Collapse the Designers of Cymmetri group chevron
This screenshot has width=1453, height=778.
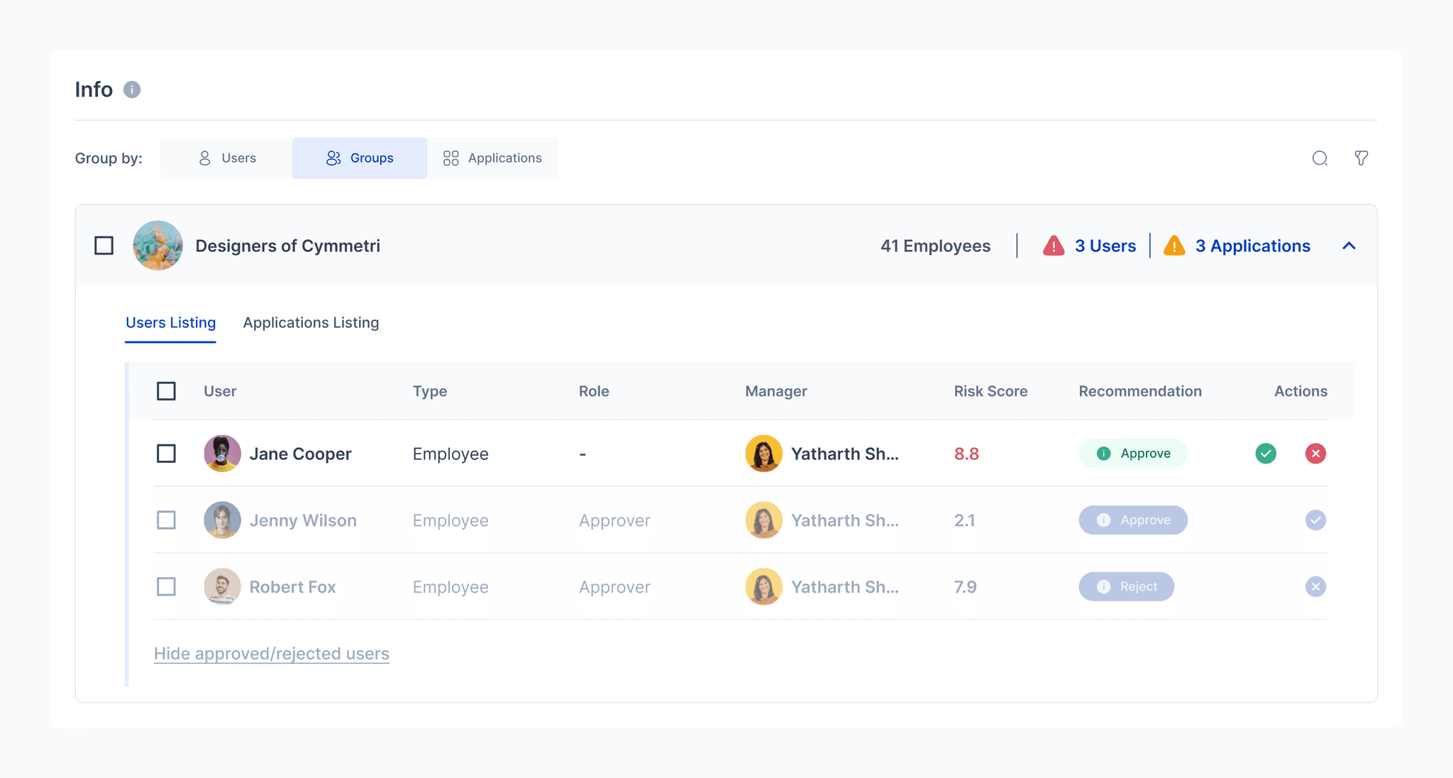(x=1349, y=246)
